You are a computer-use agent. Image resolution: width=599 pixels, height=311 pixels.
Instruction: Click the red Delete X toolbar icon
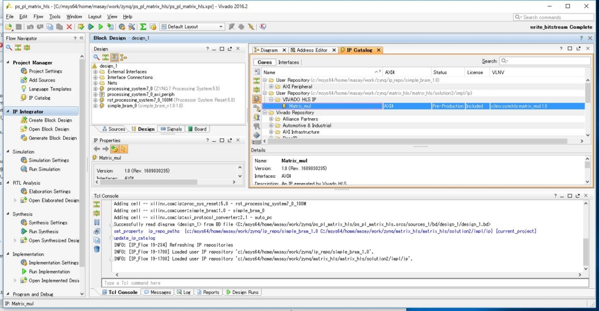tap(69, 27)
